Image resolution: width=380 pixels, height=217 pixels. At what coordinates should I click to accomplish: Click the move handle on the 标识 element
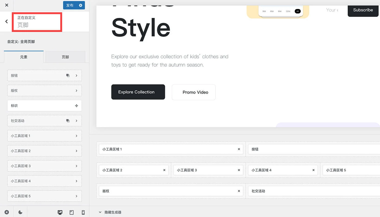pos(76,106)
